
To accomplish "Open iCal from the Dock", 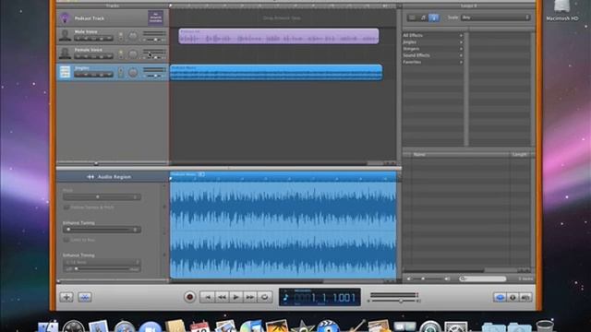I will coord(200,326).
